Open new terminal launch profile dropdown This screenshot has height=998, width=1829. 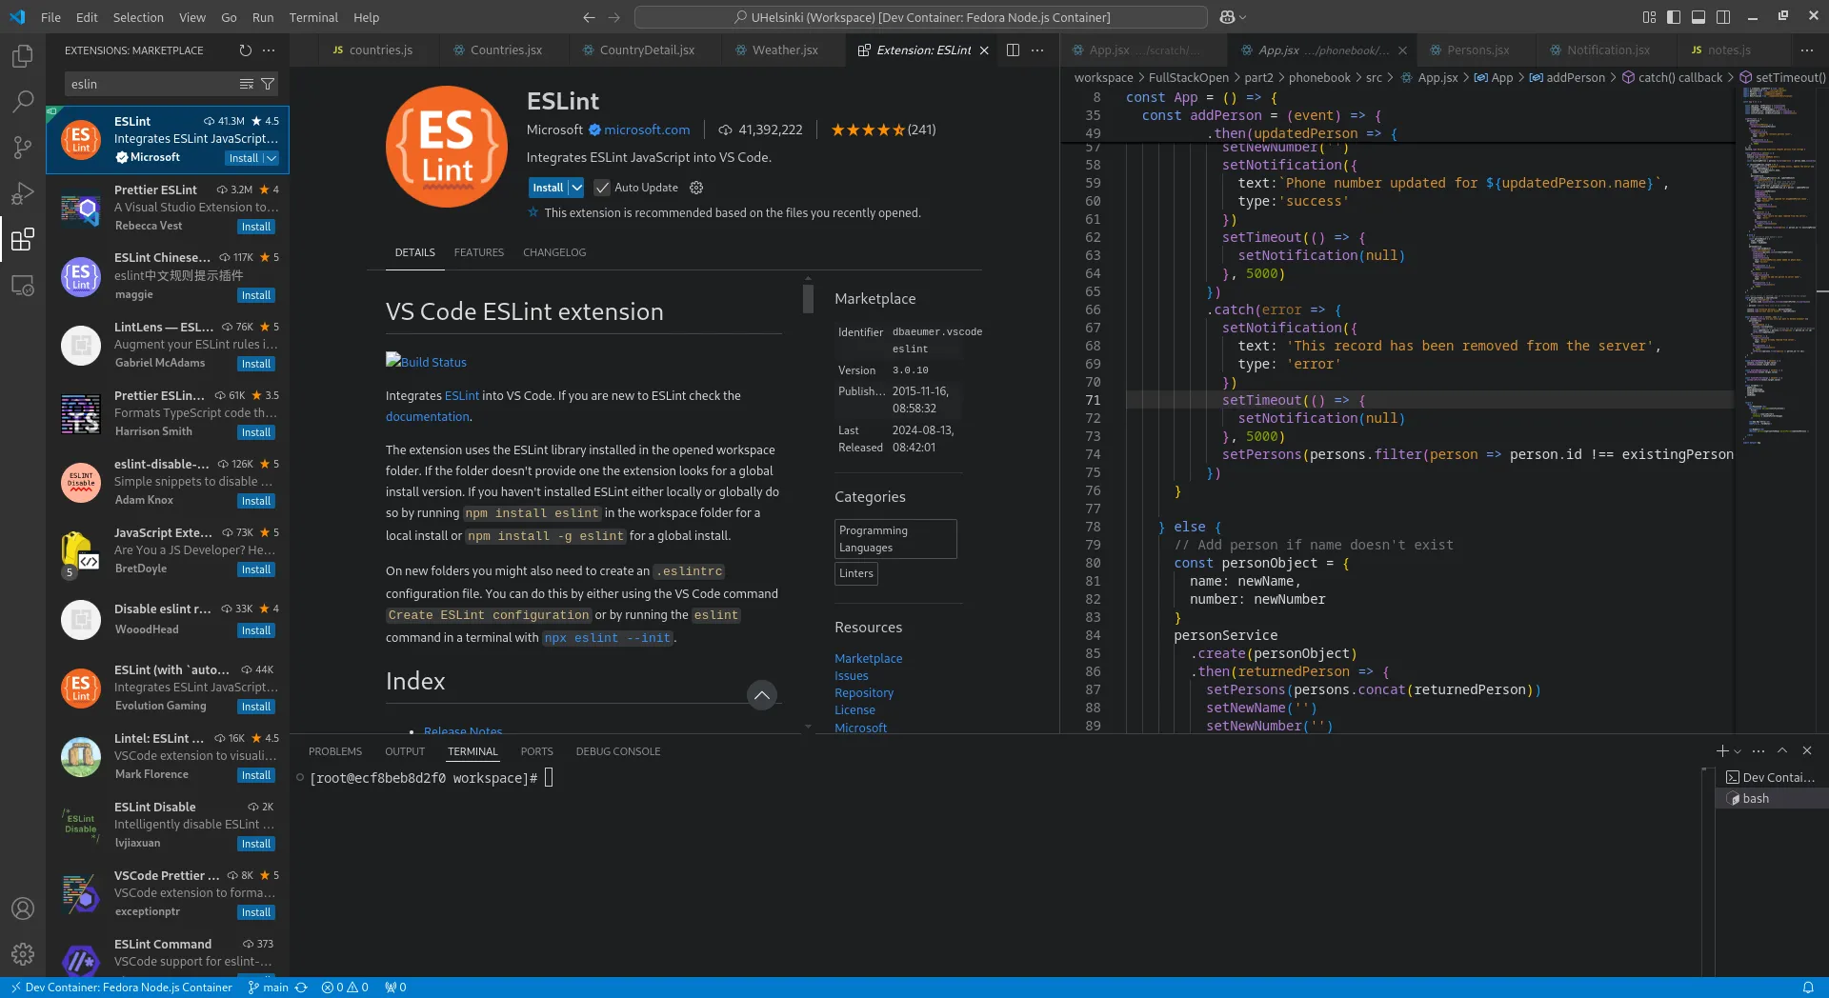(x=1738, y=751)
